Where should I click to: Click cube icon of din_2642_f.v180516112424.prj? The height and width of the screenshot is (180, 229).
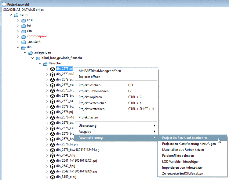pos(53,172)
